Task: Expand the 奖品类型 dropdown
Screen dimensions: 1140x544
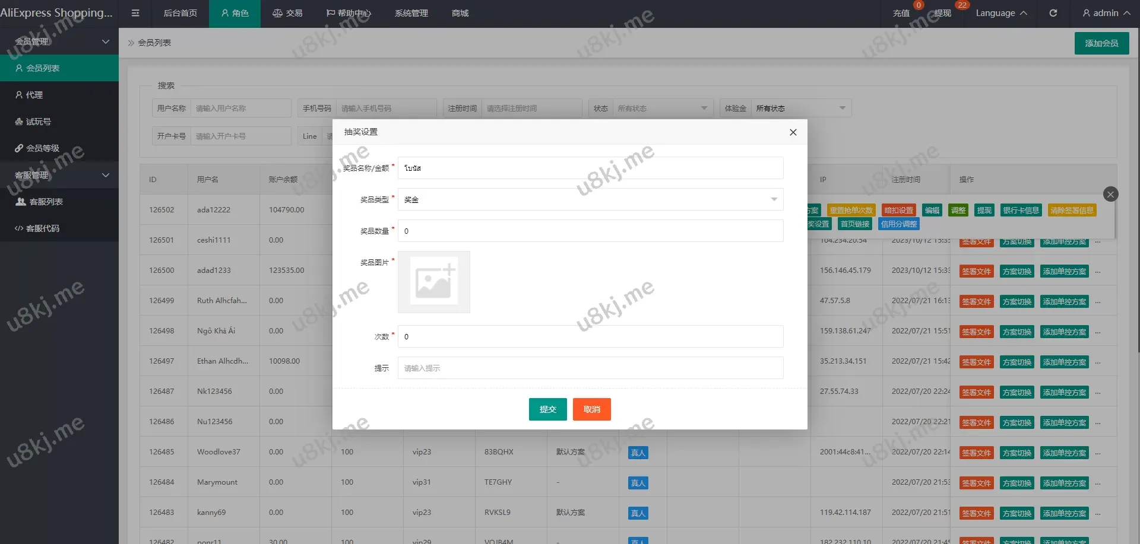Action: (590, 199)
